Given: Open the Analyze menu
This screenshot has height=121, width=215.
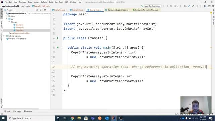Looking at the screenshot, I should pyautogui.click(x=36, y=2).
